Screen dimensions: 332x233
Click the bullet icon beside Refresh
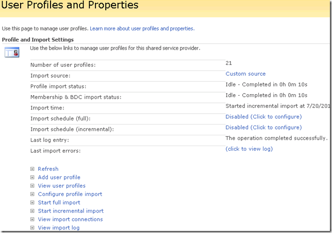coord(32,169)
